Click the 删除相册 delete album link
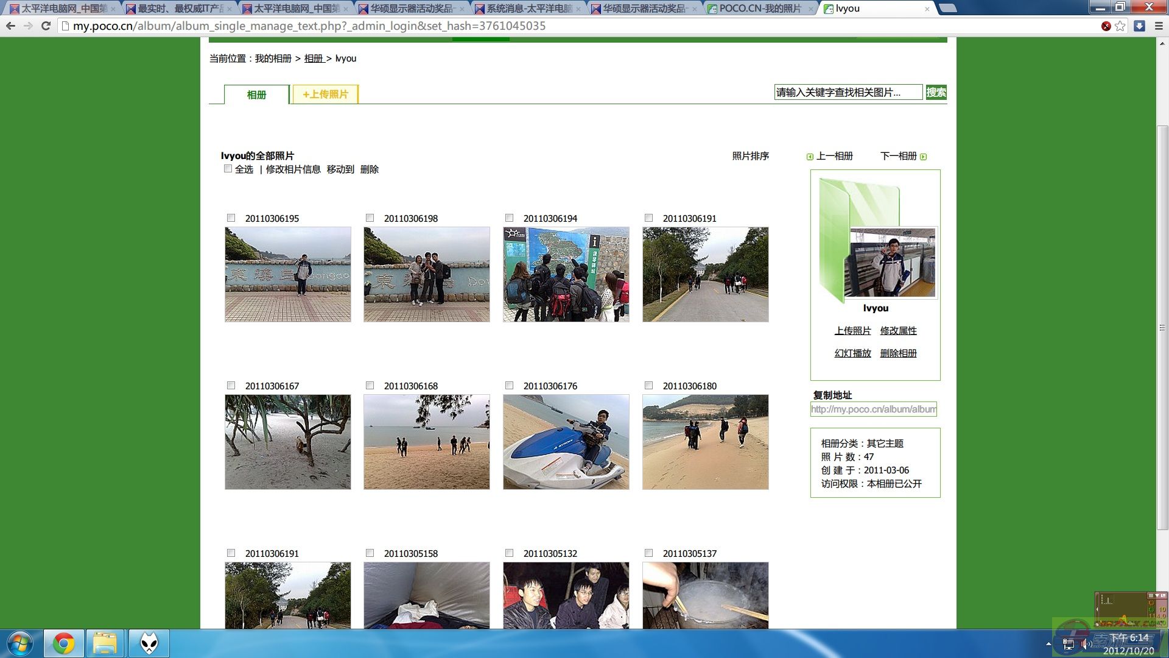This screenshot has height=658, width=1169. 898,353
